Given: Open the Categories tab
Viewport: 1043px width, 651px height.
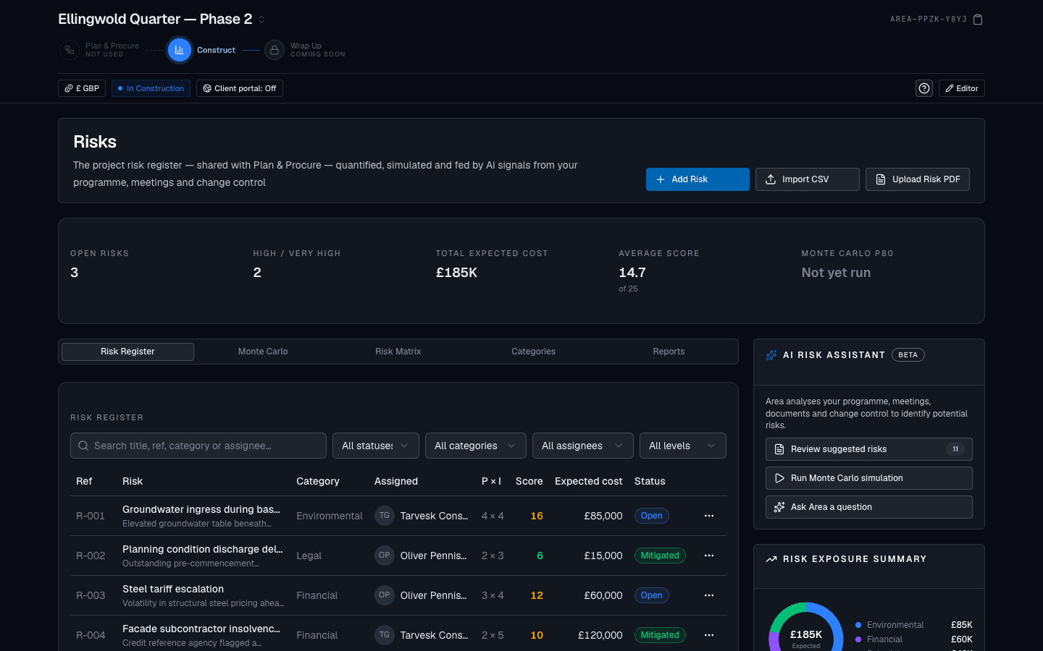Looking at the screenshot, I should (x=534, y=352).
